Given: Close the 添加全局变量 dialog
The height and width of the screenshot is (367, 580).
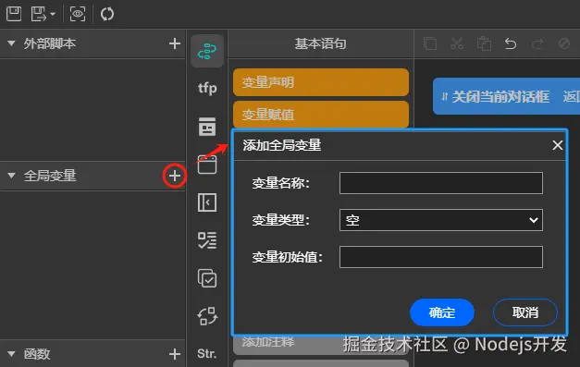Looking at the screenshot, I should pyautogui.click(x=558, y=145).
